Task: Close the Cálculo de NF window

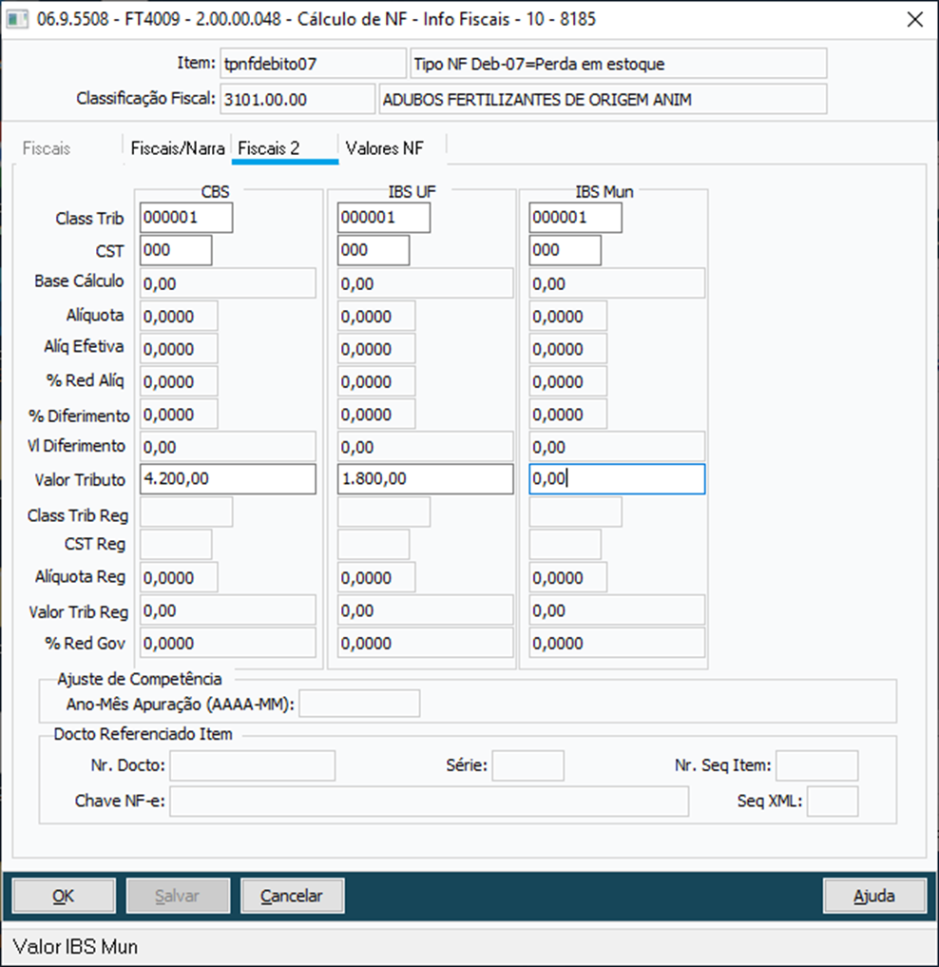Action: pos(915,19)
